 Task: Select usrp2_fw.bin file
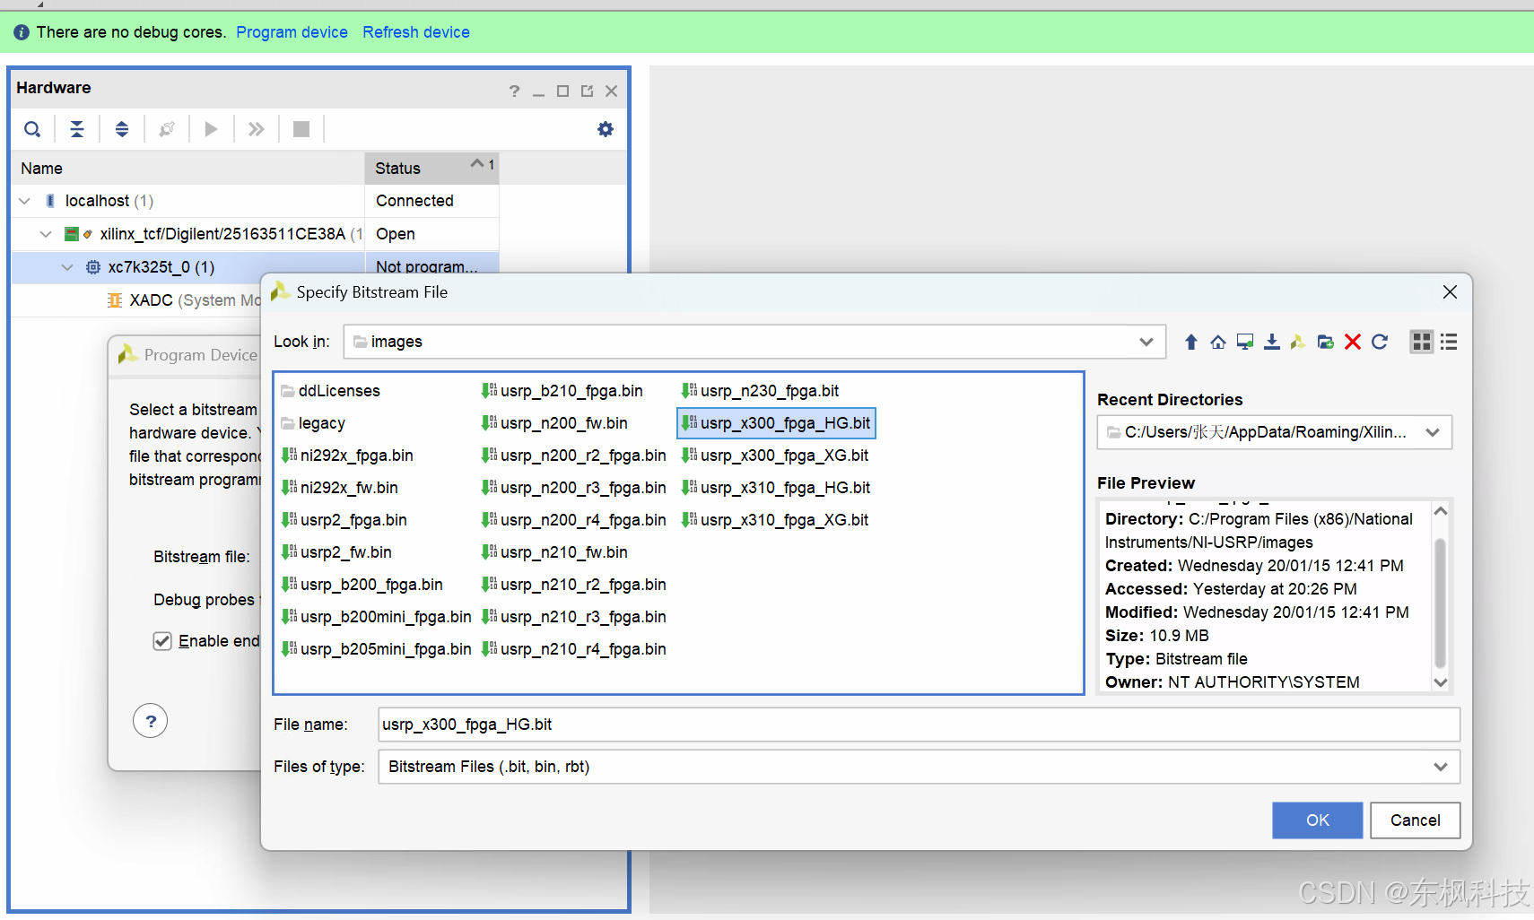pyautogui.click(x=337, y=552)
